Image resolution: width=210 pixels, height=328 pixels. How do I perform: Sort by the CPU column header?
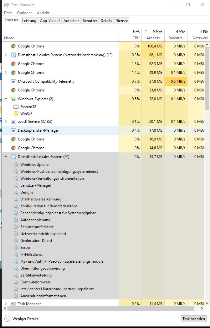point(130,35)
